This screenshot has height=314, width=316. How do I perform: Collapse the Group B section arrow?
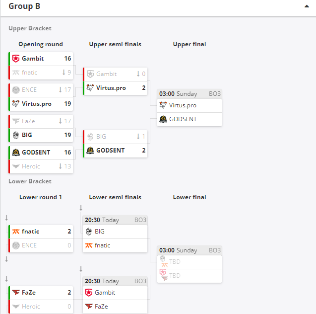point(307,6)
